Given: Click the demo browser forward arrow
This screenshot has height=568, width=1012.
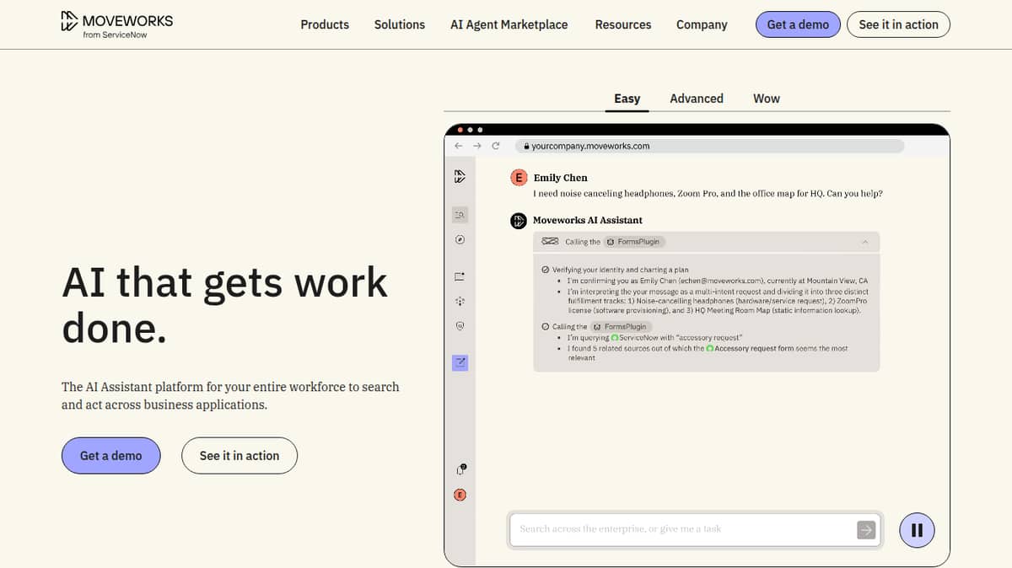Looking at the screenshot, I should click(x=477, y=146).
